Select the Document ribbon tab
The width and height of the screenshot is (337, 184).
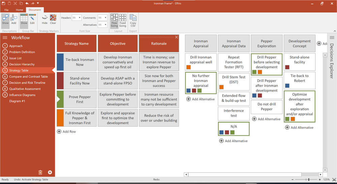pos(35,10)
